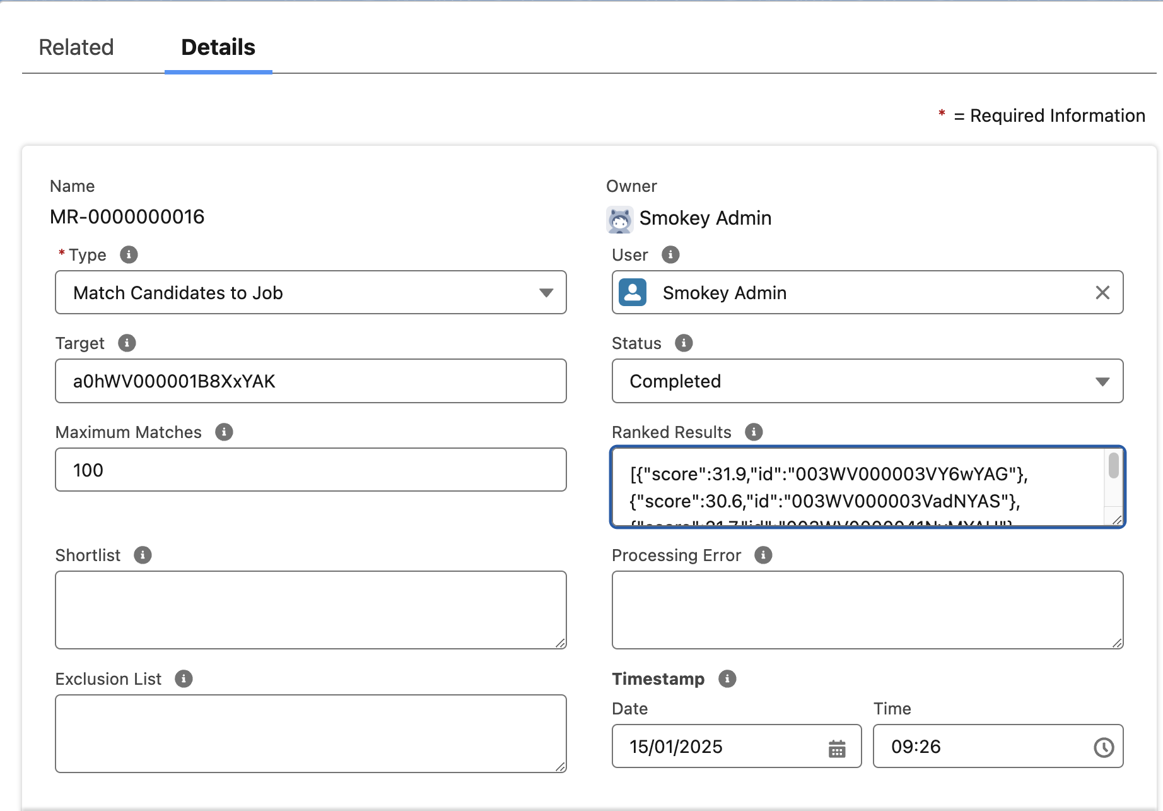
Task: Show help info for Processing Error
Action: coord(763,555)
